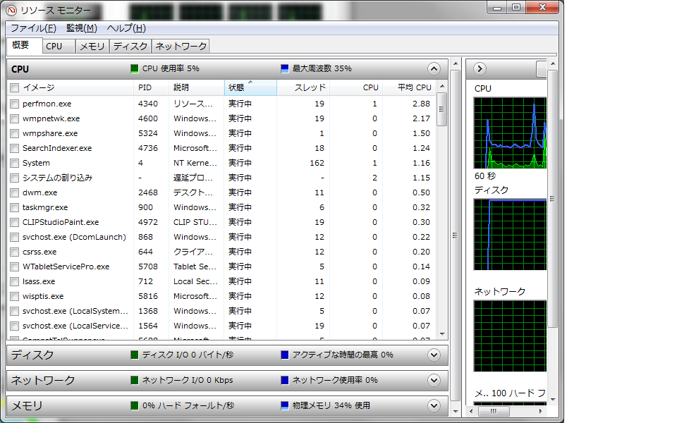Switch to the メモリ tab
The width and height of the screenshot is (677, 423).
(92, 47)
